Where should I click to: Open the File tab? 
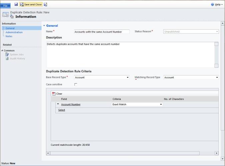tap(6, 5)
